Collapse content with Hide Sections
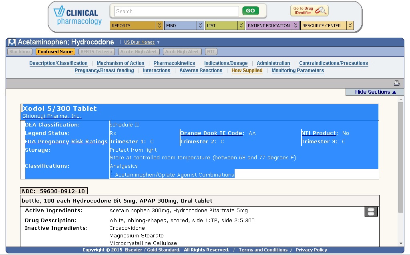Image resolution: width=410 pixels, height=255 pixels. 375,92
